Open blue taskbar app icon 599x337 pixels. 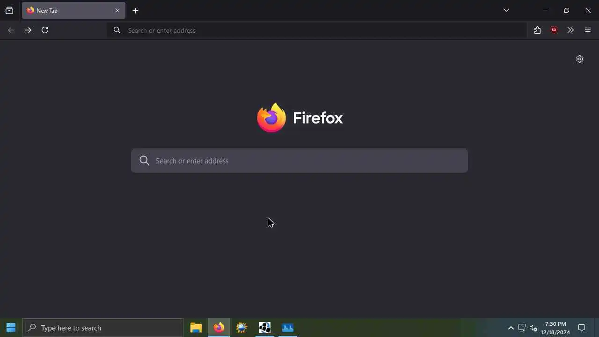[x=288, y=328]
